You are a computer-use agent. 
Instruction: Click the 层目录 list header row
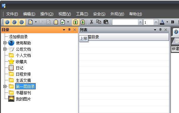pos(124,37)
